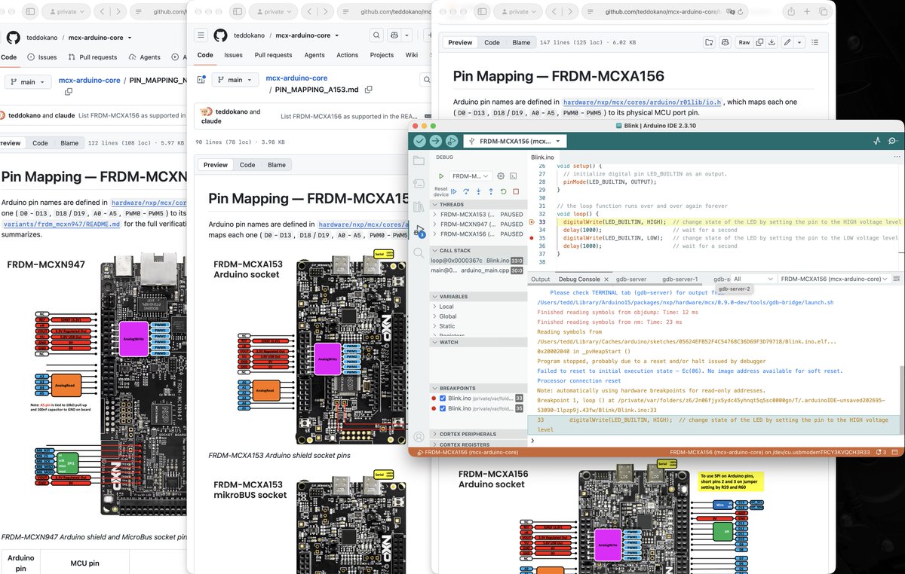The image size is (905, 574).
Task: Click debug console input prompt field
Action: [x=716, y=441]
